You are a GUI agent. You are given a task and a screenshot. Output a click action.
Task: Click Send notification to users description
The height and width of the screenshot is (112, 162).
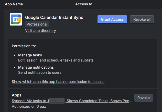coord(40,72)
